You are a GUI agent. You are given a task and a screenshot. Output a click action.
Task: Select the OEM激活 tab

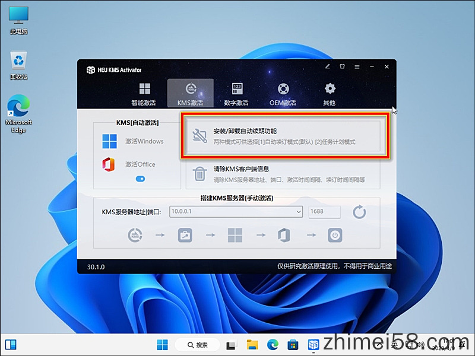click(283, 94)
